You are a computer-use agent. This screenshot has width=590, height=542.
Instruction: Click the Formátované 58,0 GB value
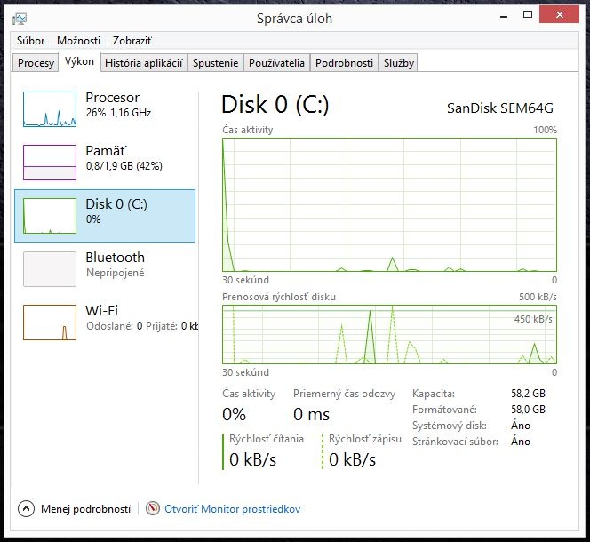(529, 410)
